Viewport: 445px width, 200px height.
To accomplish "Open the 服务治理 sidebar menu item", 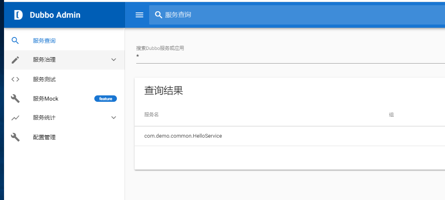I will [x=64, y=60].
